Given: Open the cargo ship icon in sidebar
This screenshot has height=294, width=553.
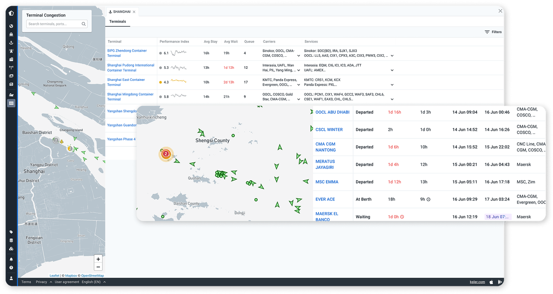Looking at the screenshot, I should [x=11, y=95].
